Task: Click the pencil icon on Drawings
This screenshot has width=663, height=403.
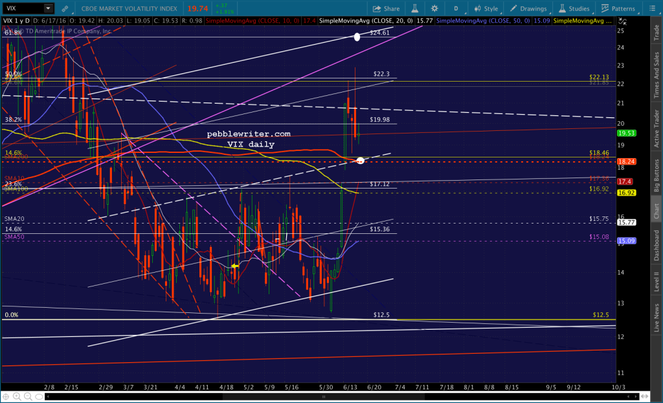Action: pos(513,8)
